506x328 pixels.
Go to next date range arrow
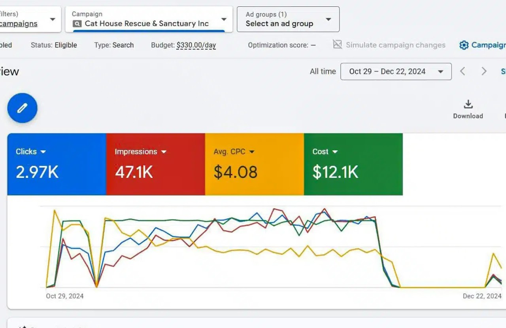483,71
